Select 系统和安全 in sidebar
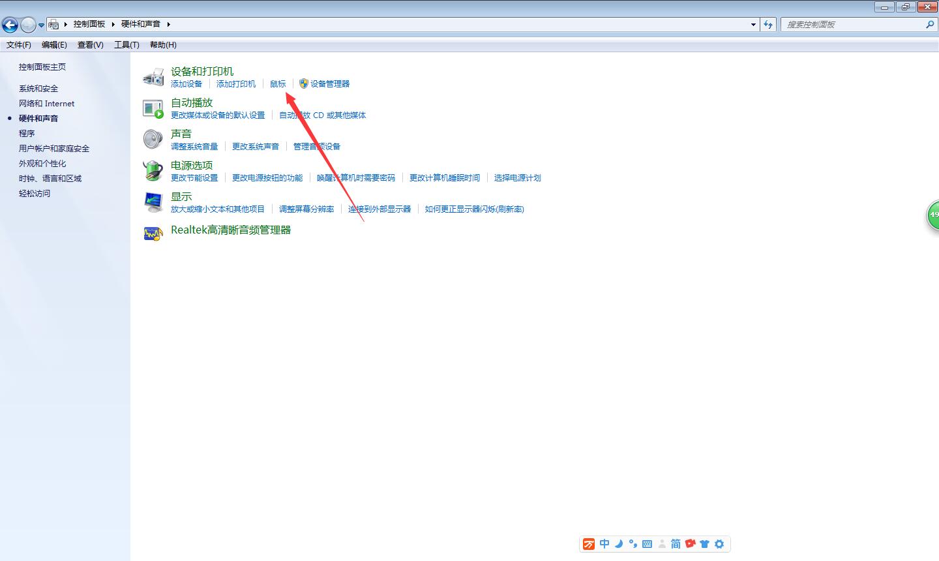Image resolution: width=939 pixels, height=561 pixels. [38, 89]
